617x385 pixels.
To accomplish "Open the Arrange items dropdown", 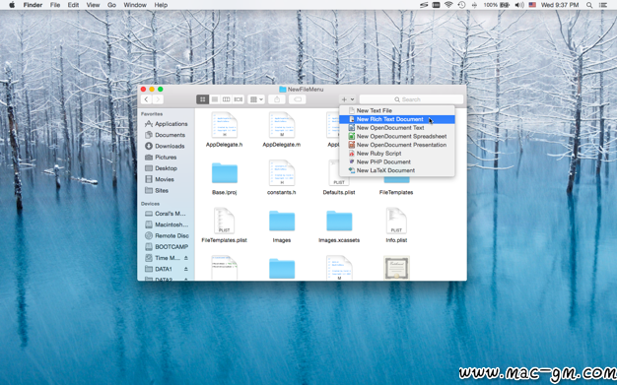I will click(256, 99).
